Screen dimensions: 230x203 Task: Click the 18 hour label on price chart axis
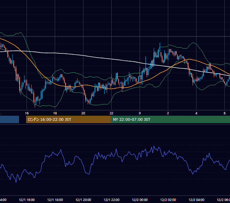pyautogui.click(x=55, y=113)
